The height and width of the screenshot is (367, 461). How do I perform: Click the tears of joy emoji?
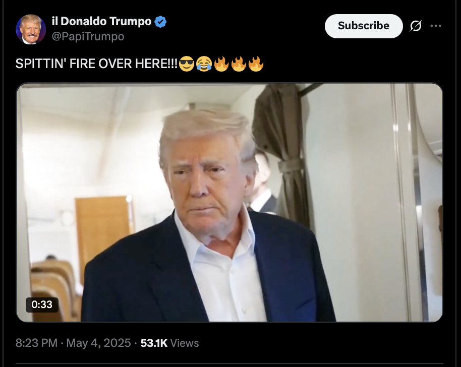204,64
